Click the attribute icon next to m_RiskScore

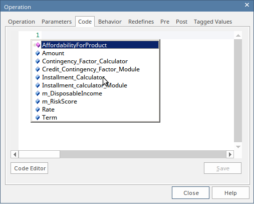(x=38, y=101)
